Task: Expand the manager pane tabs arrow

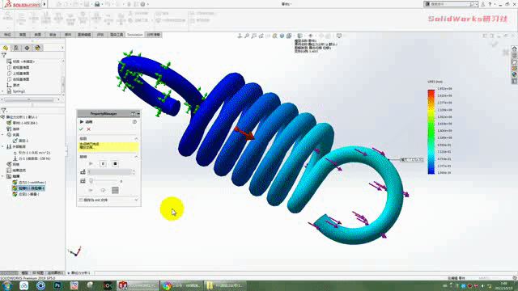Action: pyautogui.click(x=62, y=48)
